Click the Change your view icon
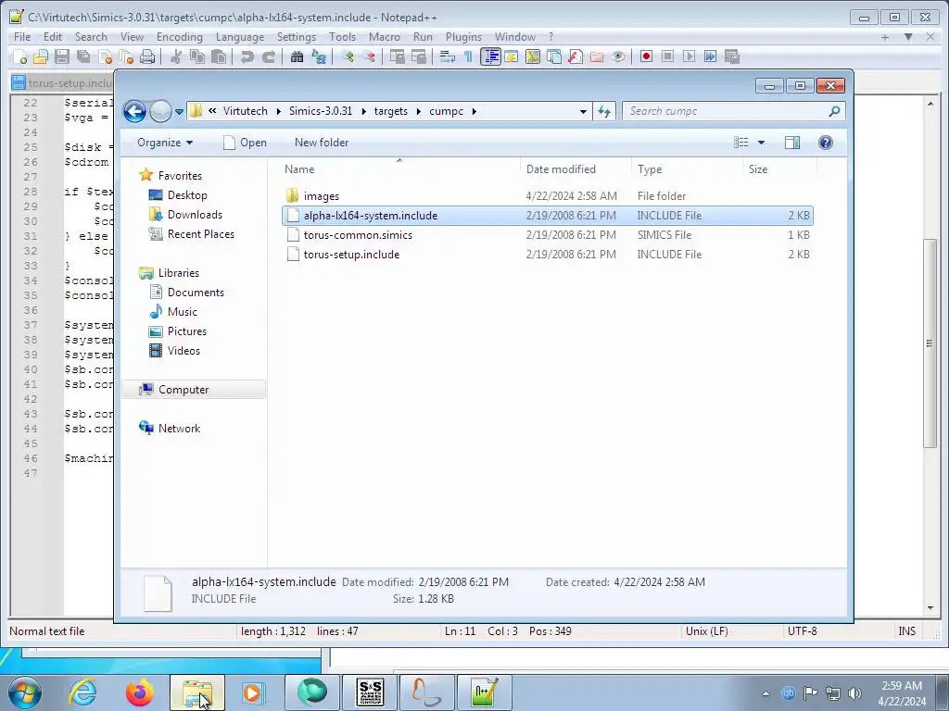 (741, 143)
